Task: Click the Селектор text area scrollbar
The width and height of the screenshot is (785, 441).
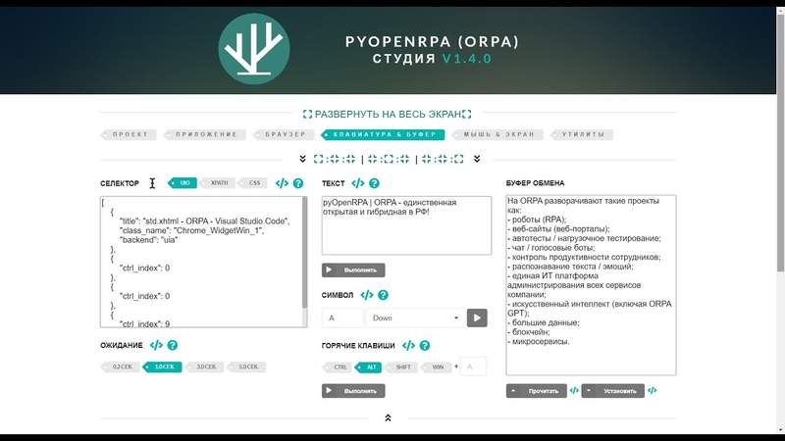Action: pyautogui.click(x=304, y=253)
